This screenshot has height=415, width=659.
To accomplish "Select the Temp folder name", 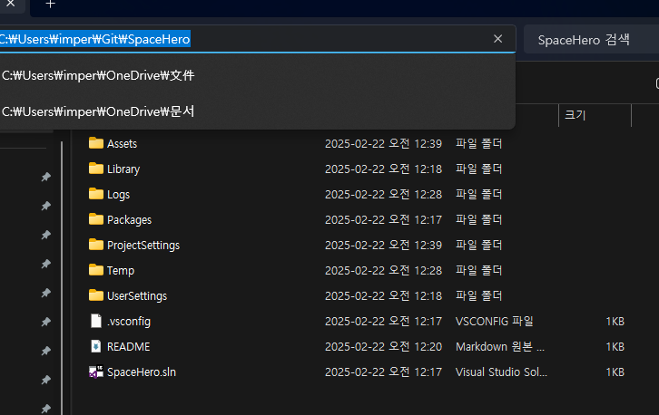I will [121, 271].
